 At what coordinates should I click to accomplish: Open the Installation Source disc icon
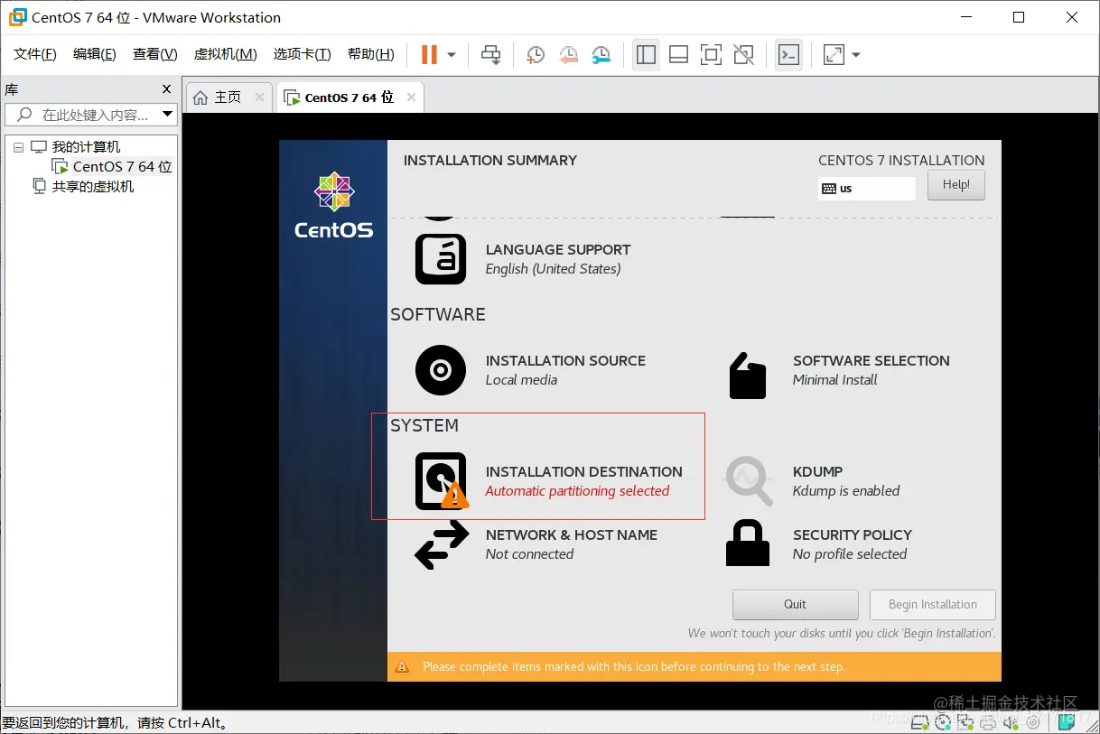(441, 370)
